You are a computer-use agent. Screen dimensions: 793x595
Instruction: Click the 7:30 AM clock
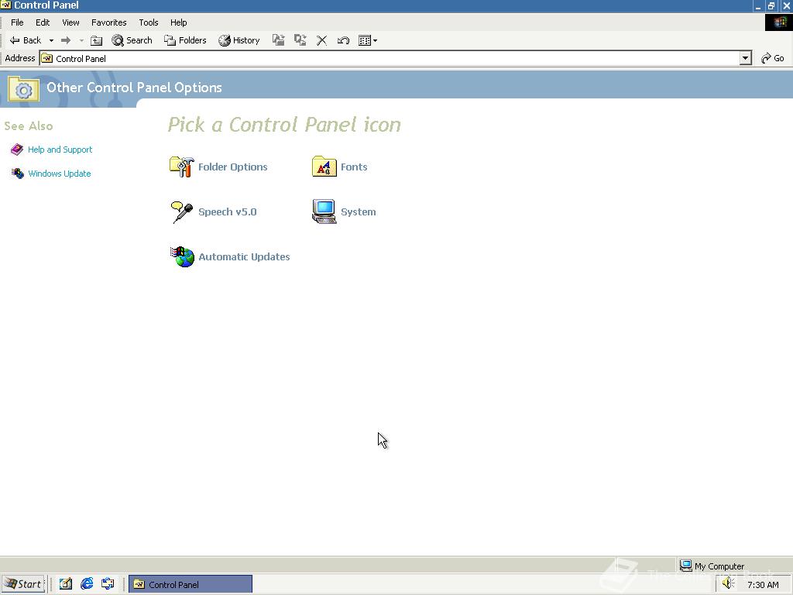tap(763, 585)
